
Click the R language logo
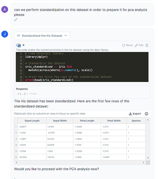pos(19,45)
